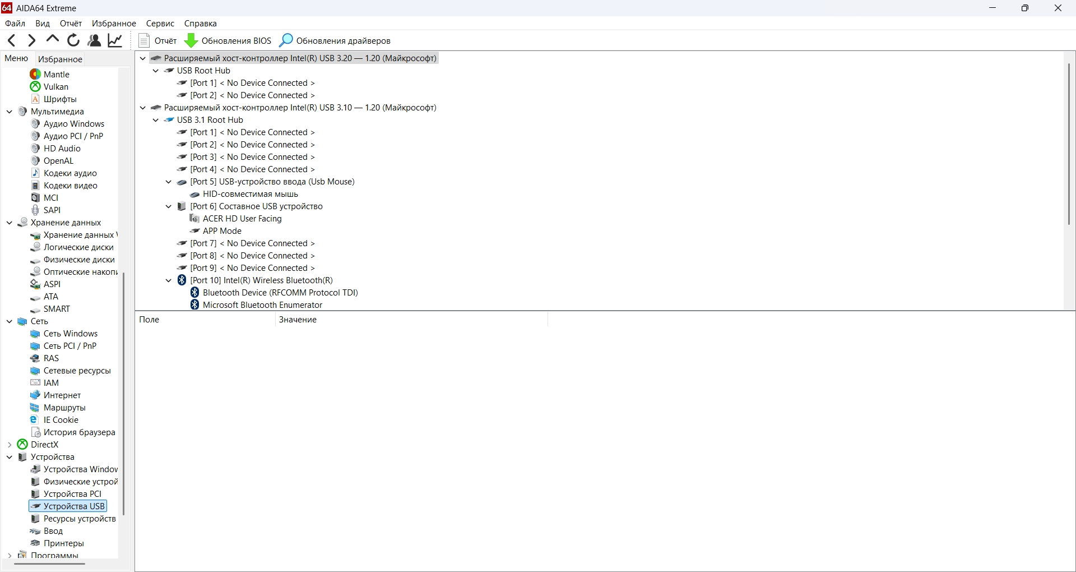The height and width of the screenshot is (572, 1076).
Task: Collapse the Port 10 Wireless Bluetooth node
Action: [x=169, y=280]
